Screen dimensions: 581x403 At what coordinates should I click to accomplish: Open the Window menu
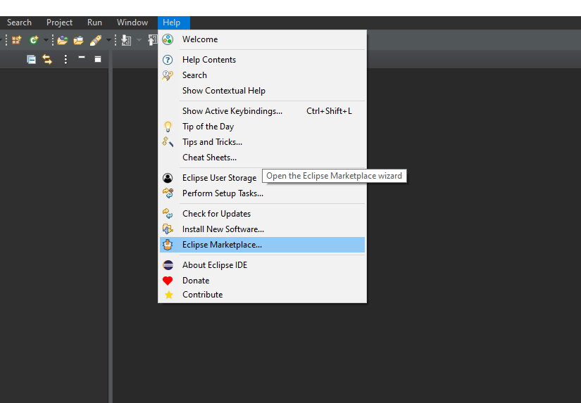(x=132, y=23)
